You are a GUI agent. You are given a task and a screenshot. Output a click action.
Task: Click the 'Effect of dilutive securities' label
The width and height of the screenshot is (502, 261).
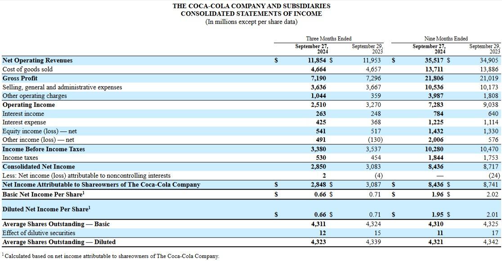point(39,233)
